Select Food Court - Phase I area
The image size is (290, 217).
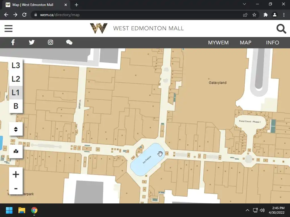click(x=250, y=121)
